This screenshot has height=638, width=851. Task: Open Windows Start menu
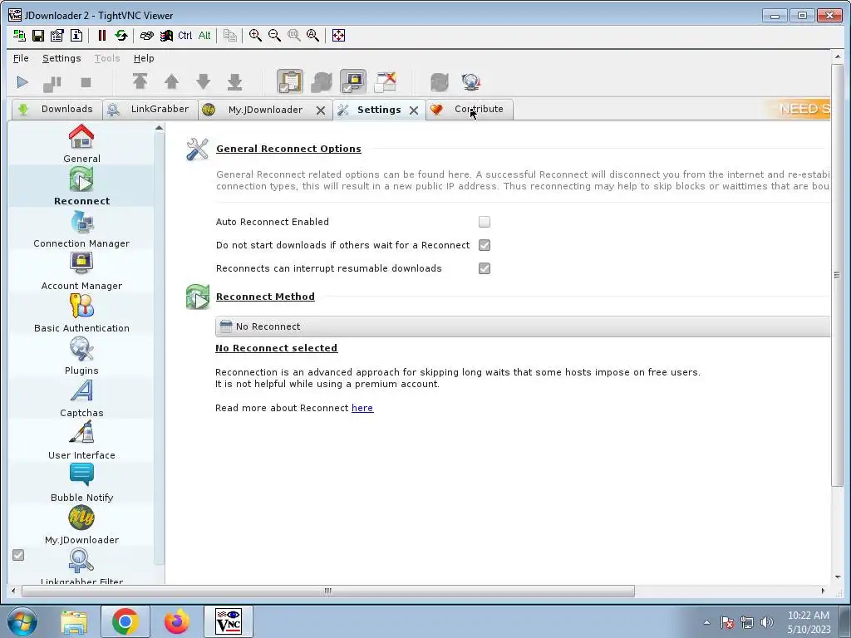(21, 621)
